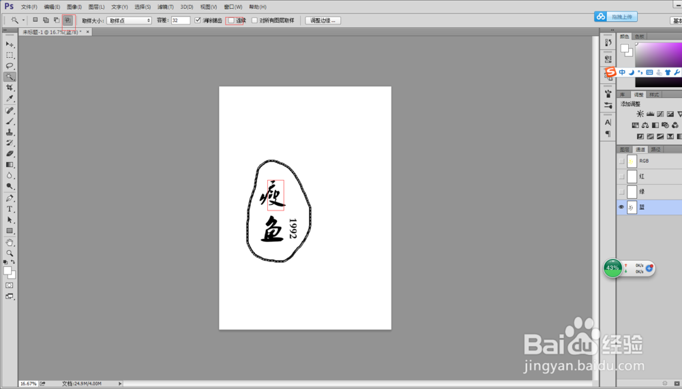Select the History Brush tool

click(10, 143)
